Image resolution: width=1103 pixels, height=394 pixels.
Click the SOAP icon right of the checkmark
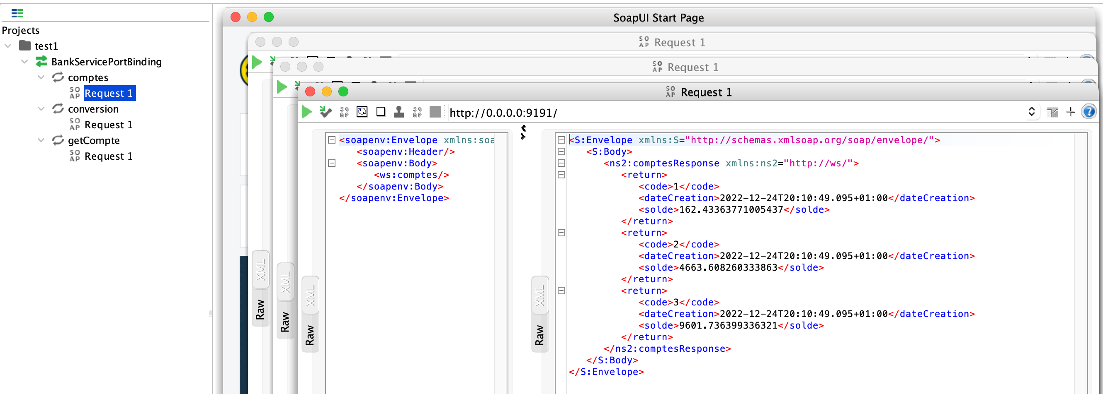344,112
